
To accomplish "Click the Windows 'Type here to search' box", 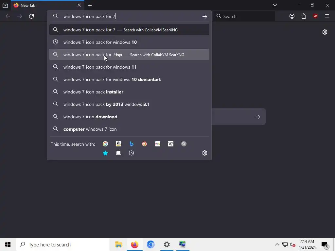I will pos(63,244).
